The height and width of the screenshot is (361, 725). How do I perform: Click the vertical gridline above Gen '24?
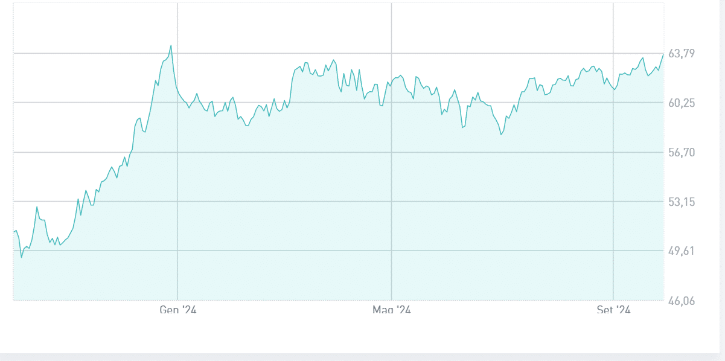tap(177, 24)
